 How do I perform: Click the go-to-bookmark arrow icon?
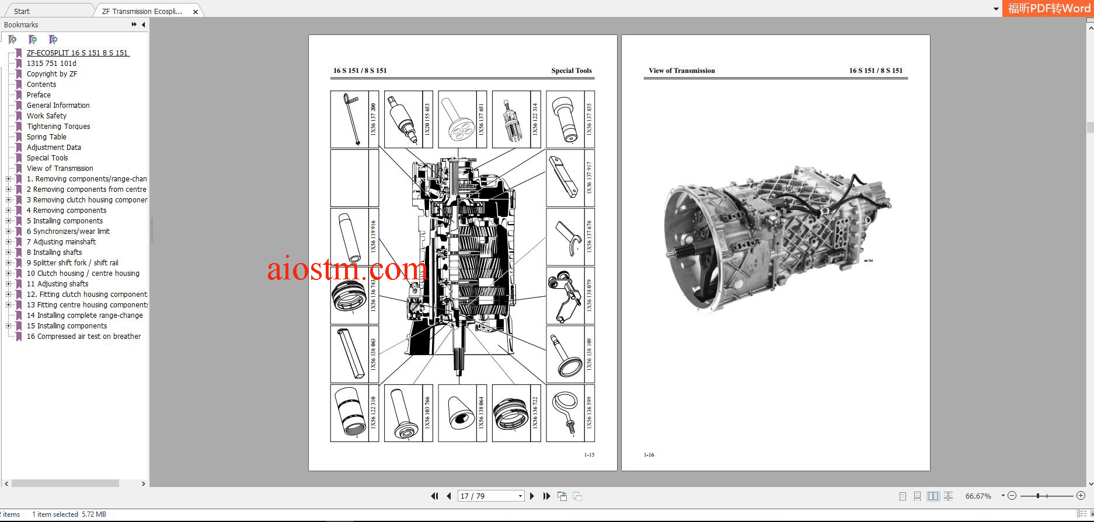(53, 40)
